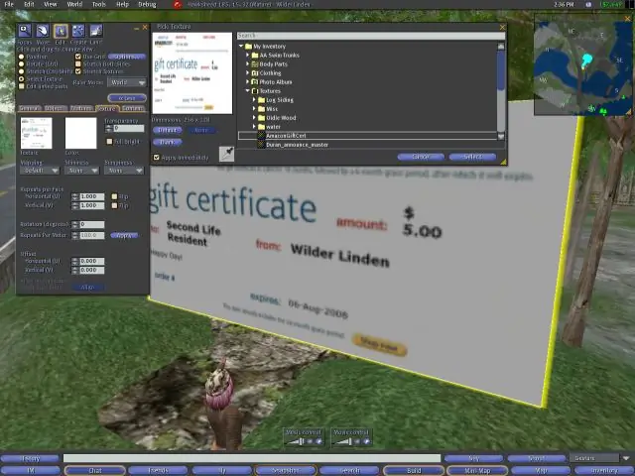
Task: Collapse the My Inventory tree node
Action: coord(241,47)
